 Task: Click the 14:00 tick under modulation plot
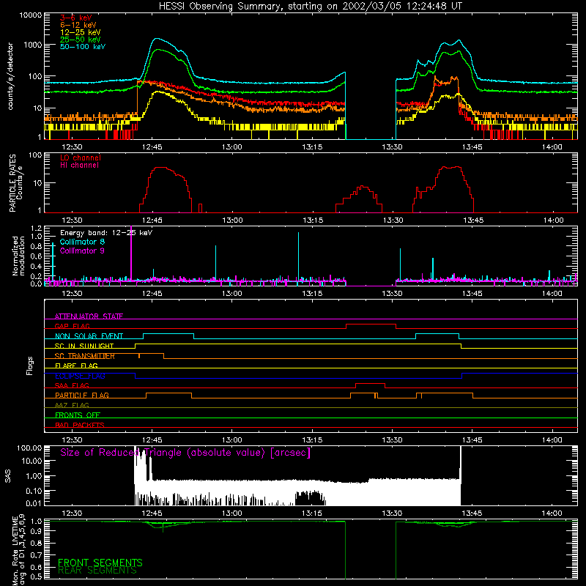coord(552,294)
